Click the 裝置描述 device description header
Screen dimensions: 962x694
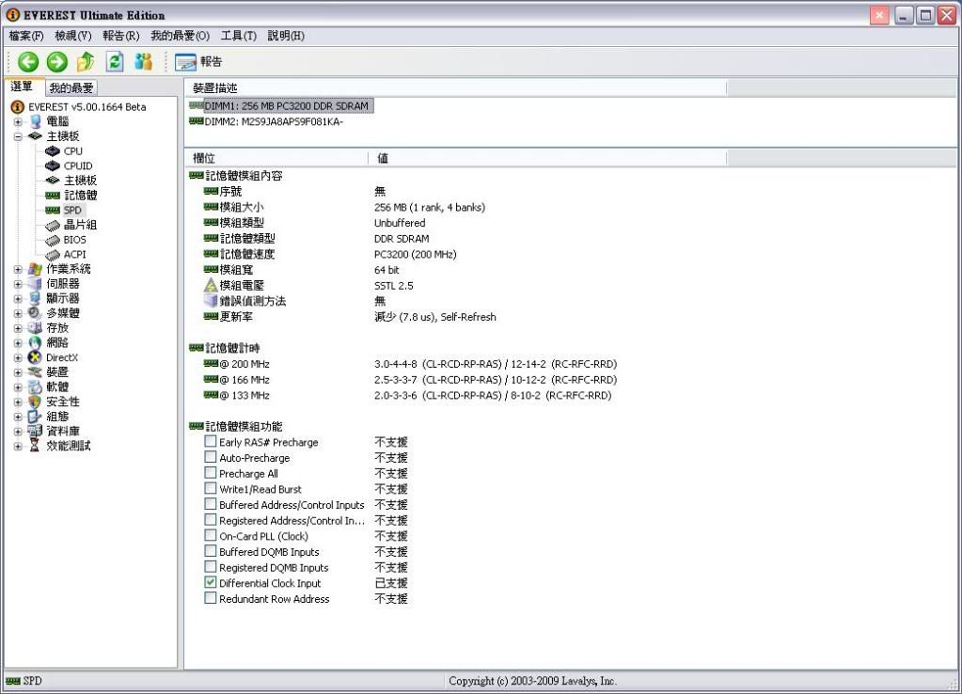pyautogui.click(x=456, y=88)
